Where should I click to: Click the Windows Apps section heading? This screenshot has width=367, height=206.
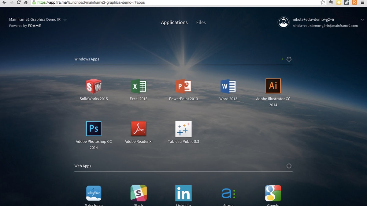[x=87, y=59]
